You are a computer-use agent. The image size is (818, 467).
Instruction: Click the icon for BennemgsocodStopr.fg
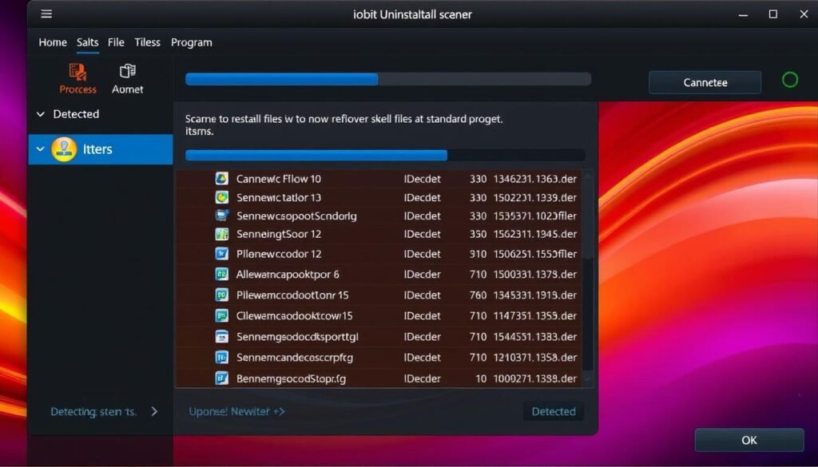[x=222, y=378]
